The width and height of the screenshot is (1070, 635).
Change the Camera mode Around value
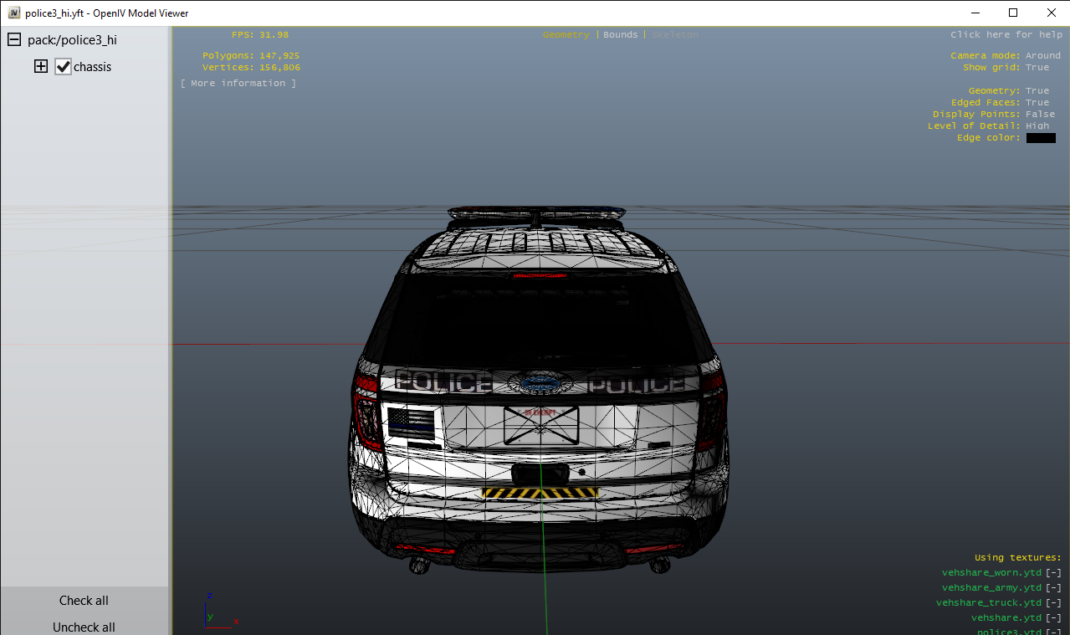point(1042,56)
